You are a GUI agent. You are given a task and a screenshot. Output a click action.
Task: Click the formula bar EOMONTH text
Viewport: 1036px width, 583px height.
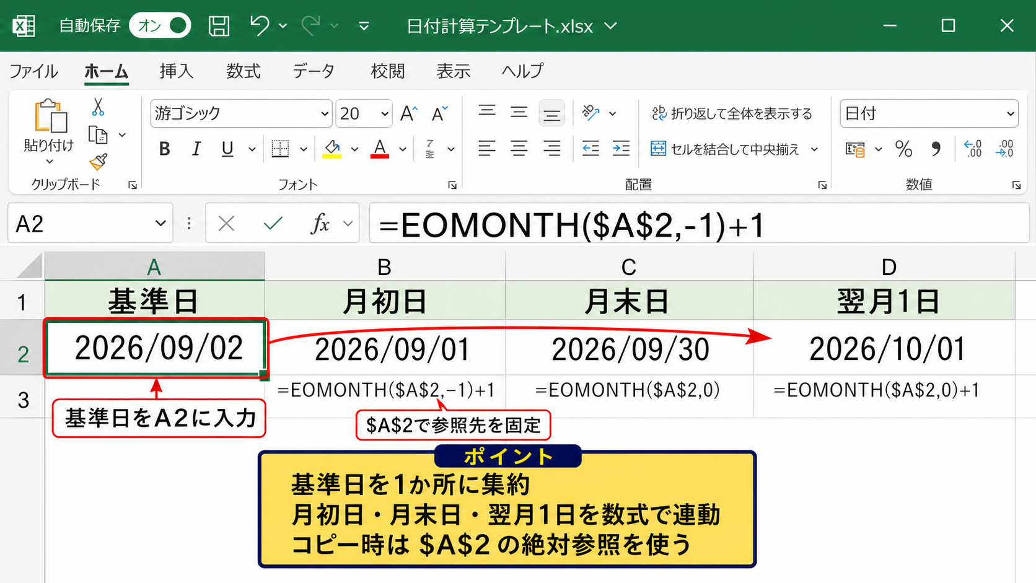point(571,225)
